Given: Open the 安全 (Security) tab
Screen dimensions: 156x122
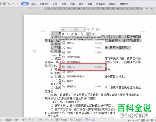Looking at the screenshot, I should 90,4.
